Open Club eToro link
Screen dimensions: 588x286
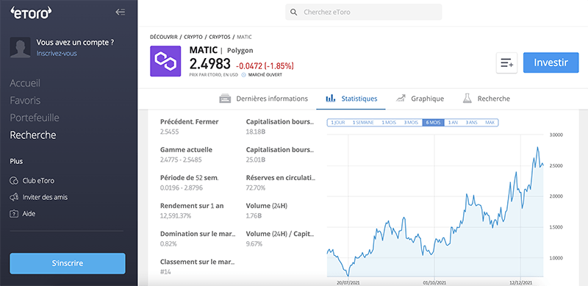coord(38,181)
